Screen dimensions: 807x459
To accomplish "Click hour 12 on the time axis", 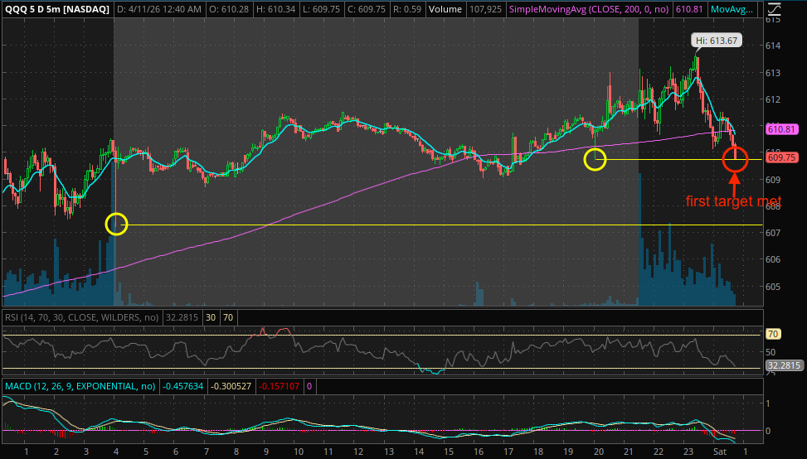I will [358, 452].
